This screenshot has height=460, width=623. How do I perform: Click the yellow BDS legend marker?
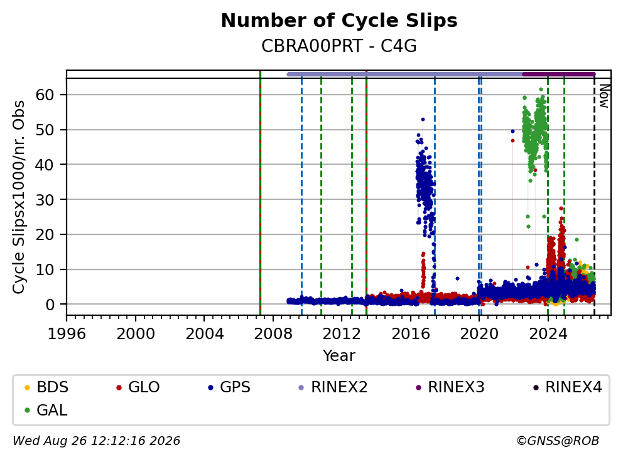pos(27,387)
